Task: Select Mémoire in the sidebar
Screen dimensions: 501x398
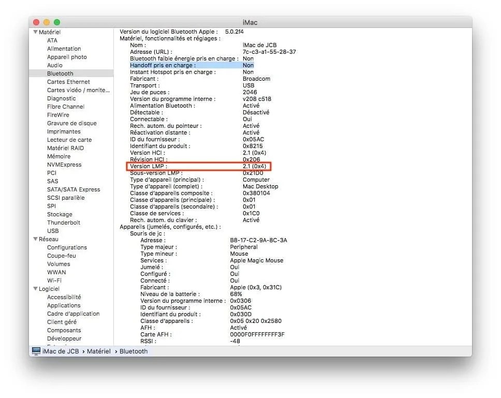Action: (59, 156)
